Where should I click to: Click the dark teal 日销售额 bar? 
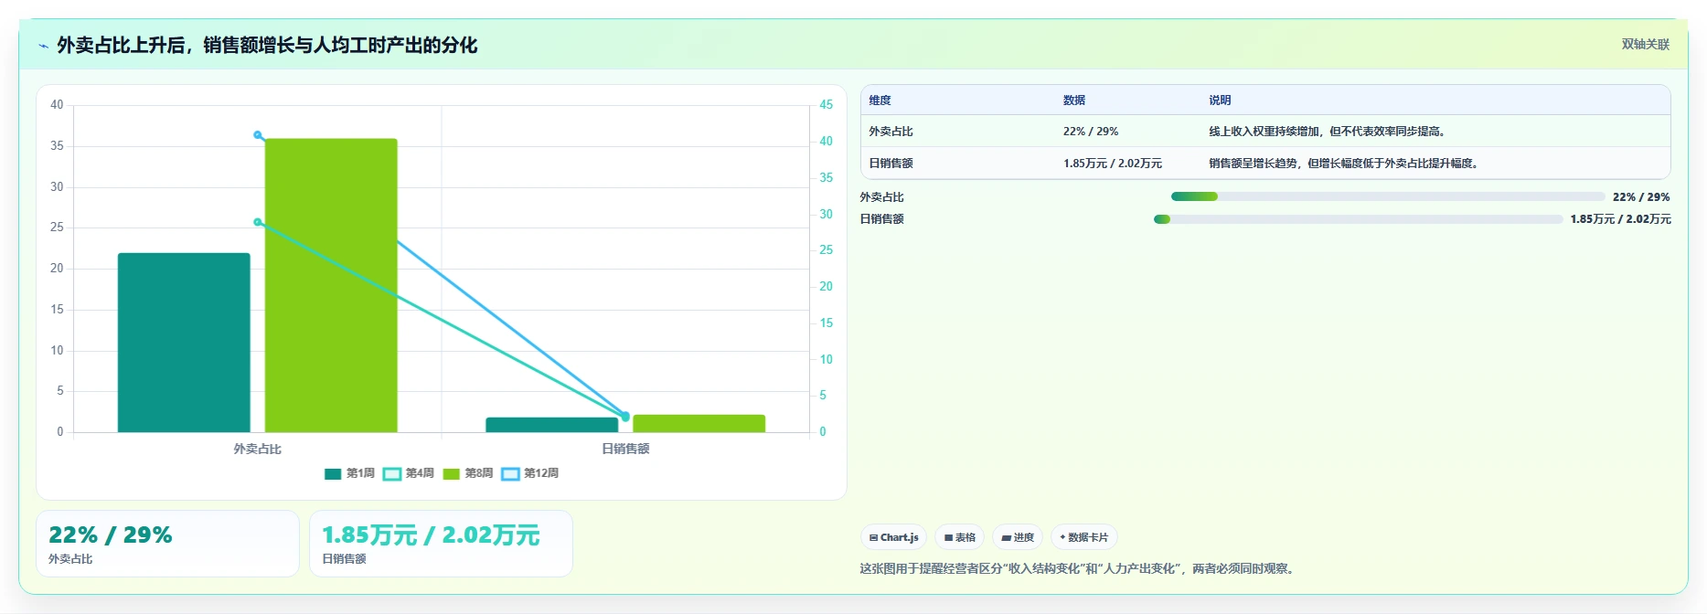point(552,425)
